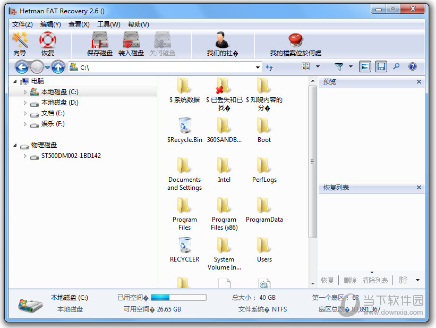Viewport: 436px width, 328px height.
Task: Select the 360SANDB... folder
Action: tap(224, 130)
